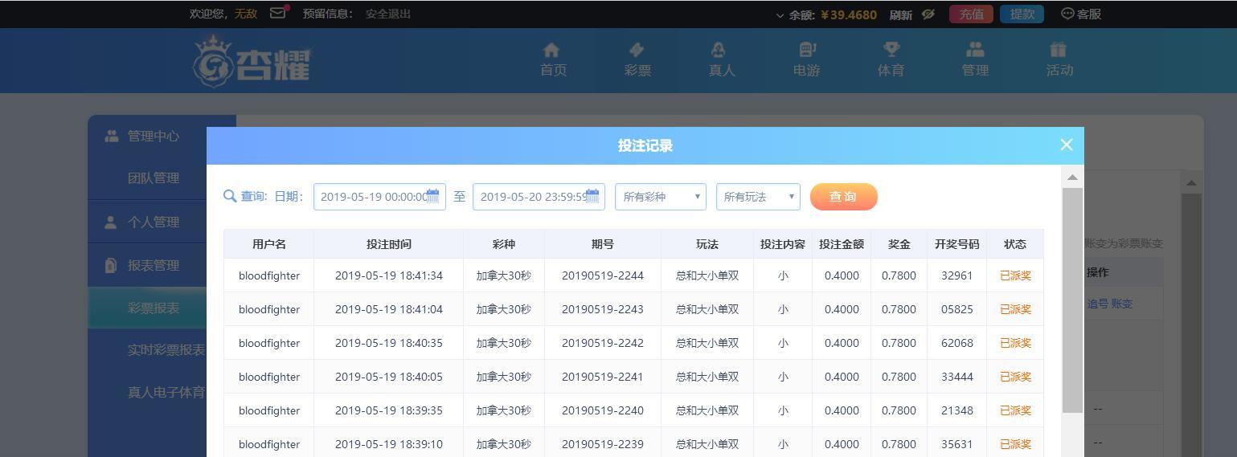Click winning number 21348
Viewport: 1237px width, 457px height.
(956, 410)
